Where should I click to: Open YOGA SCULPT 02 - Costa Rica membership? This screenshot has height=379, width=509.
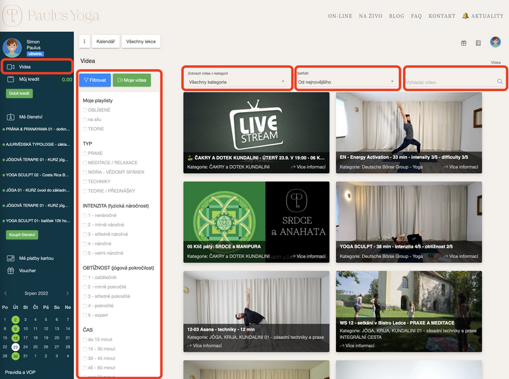coord(36,175)
